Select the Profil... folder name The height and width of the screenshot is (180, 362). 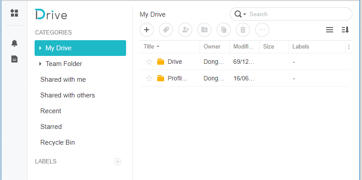(x=178, y=78)
